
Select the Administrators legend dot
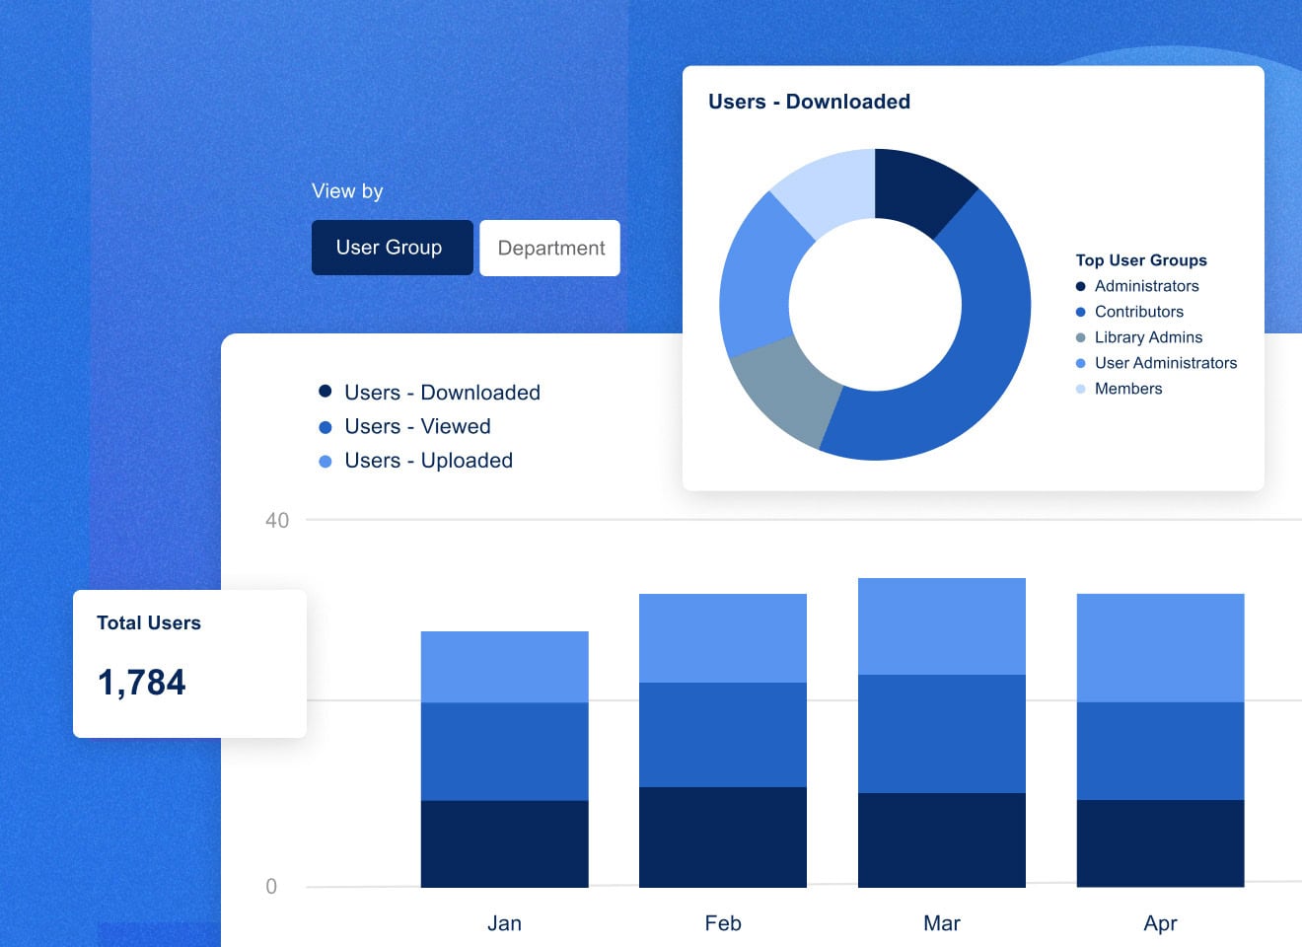1080,286
